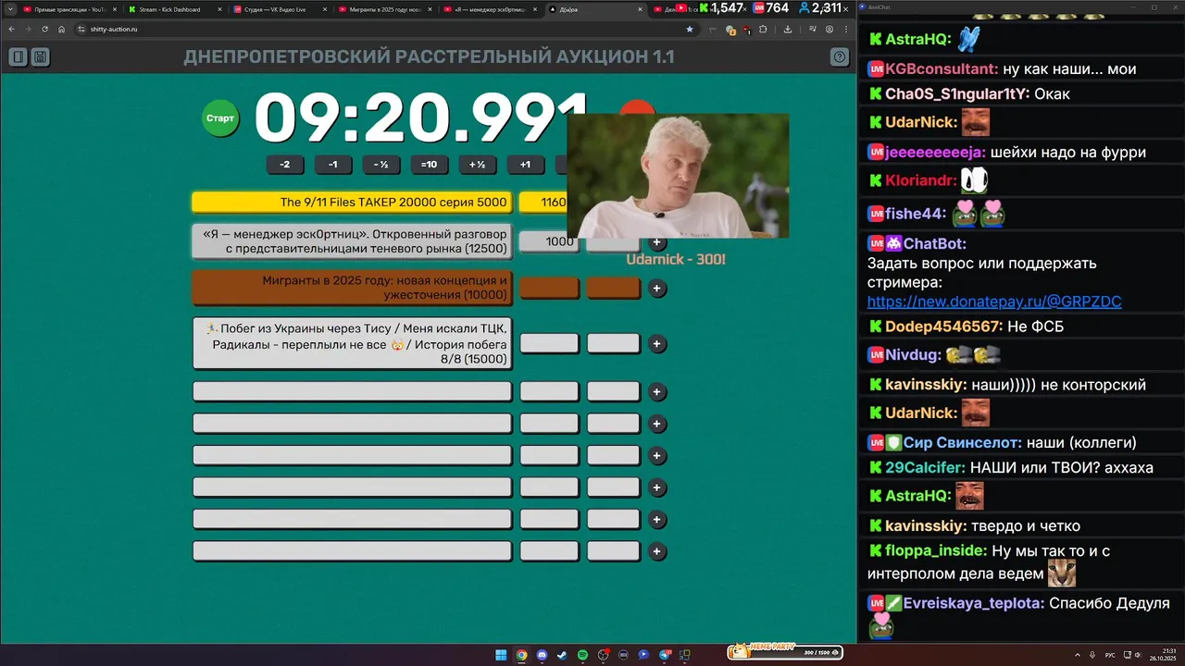Click plus icon on the first empty lot row

point(657,392)
